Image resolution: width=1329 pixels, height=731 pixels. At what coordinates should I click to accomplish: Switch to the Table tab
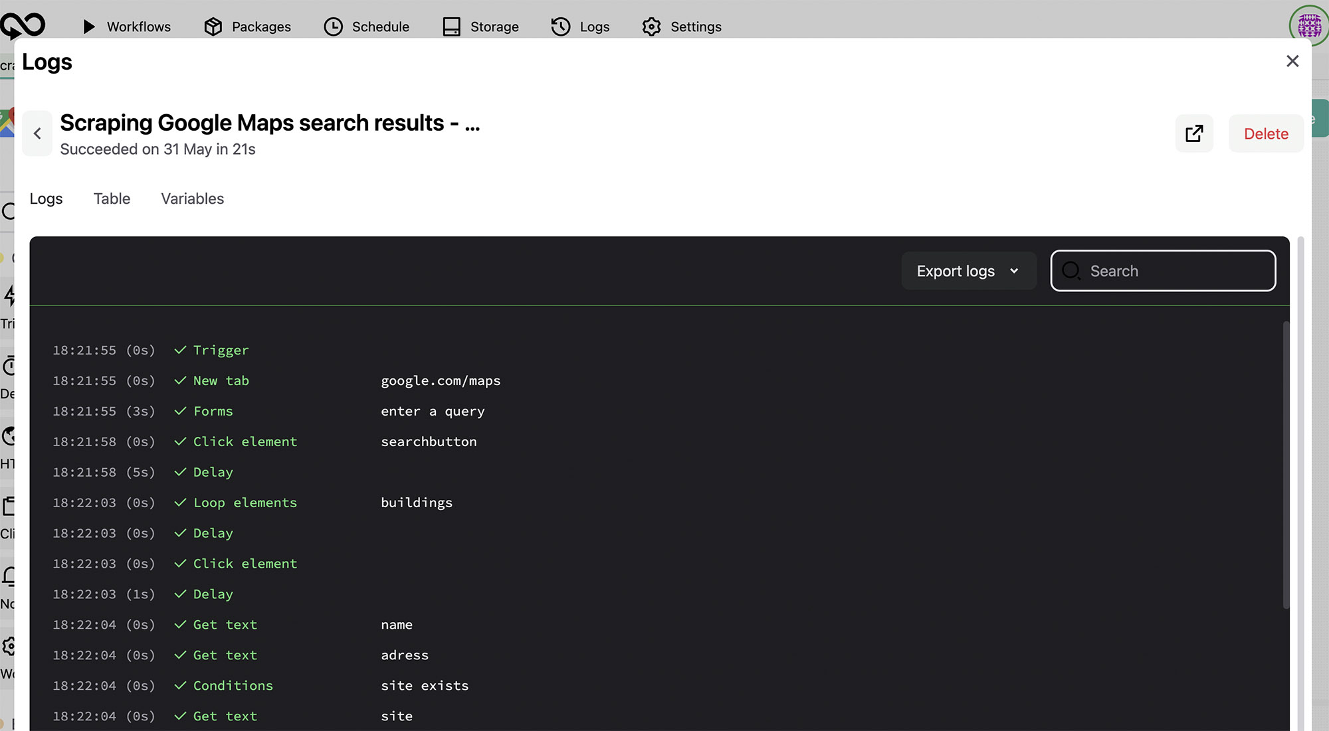[112, 199]
